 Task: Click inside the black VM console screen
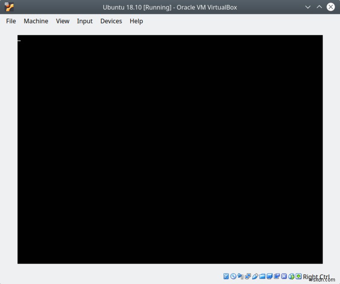170,149
